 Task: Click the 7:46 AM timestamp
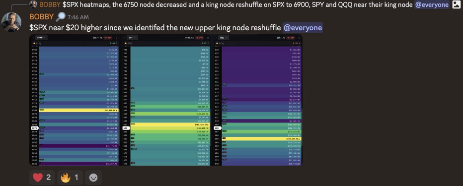point(78,17)
